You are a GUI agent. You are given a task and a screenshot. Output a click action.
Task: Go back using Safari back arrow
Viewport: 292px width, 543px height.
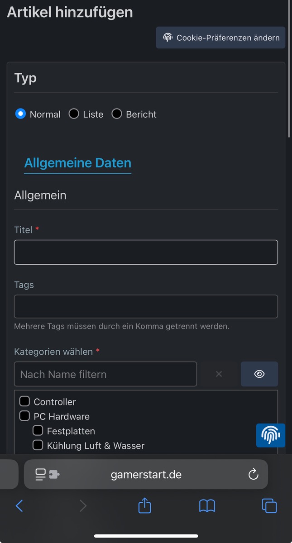tap(19, 505)
